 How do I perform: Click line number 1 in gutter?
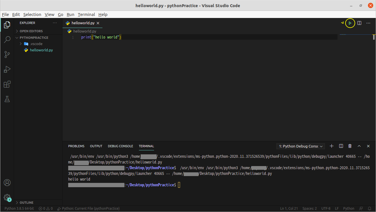pyautogui.click(x=73, y=37)
